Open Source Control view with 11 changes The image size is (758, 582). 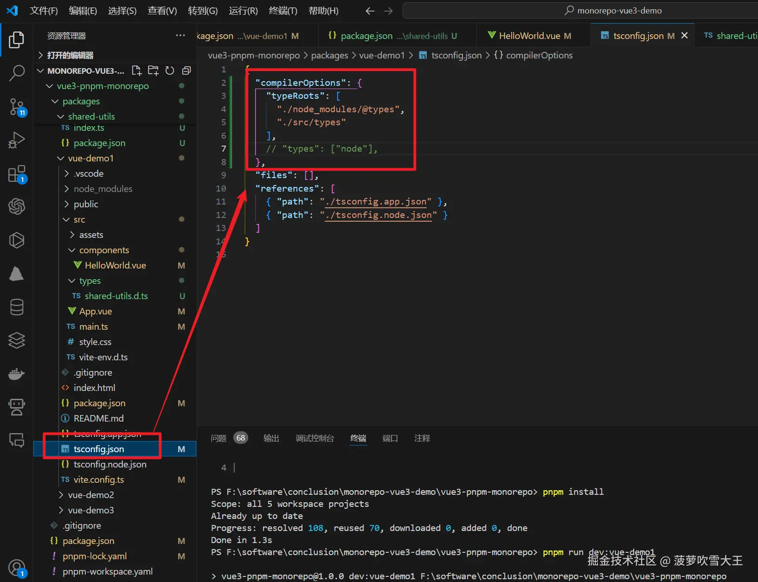pyautogui.click(x=17, y=107)
